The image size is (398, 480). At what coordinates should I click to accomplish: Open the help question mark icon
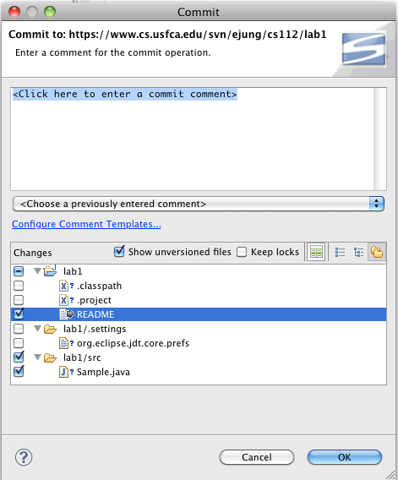[x=24, y=457]
